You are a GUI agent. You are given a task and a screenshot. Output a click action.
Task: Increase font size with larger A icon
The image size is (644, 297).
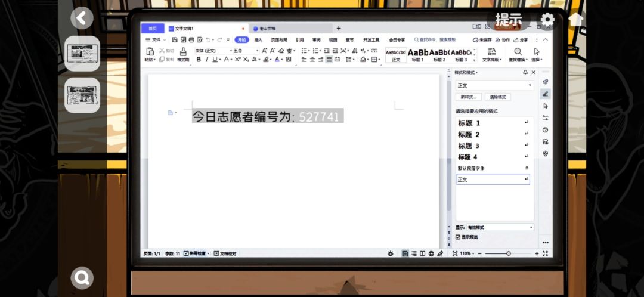264,51
